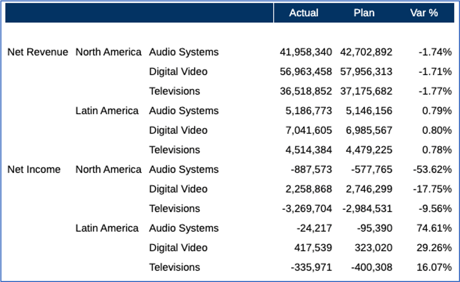The width and height of the screenshot is (460, 282).
Task: Click the -1.77% variance cell
Action: click(x=435, y=91)
